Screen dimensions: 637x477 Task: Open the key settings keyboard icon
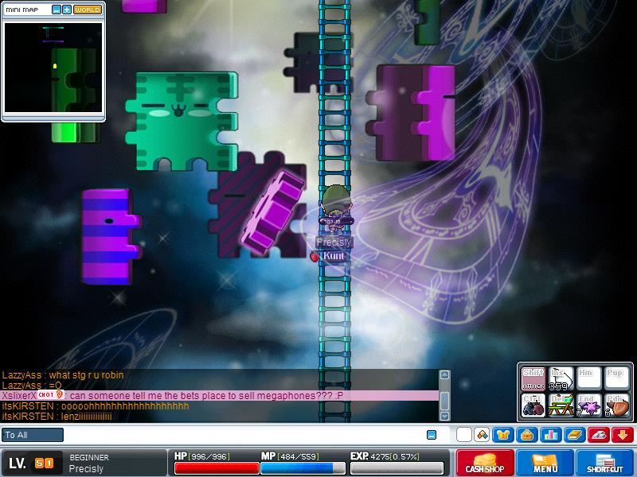point(599,435)
